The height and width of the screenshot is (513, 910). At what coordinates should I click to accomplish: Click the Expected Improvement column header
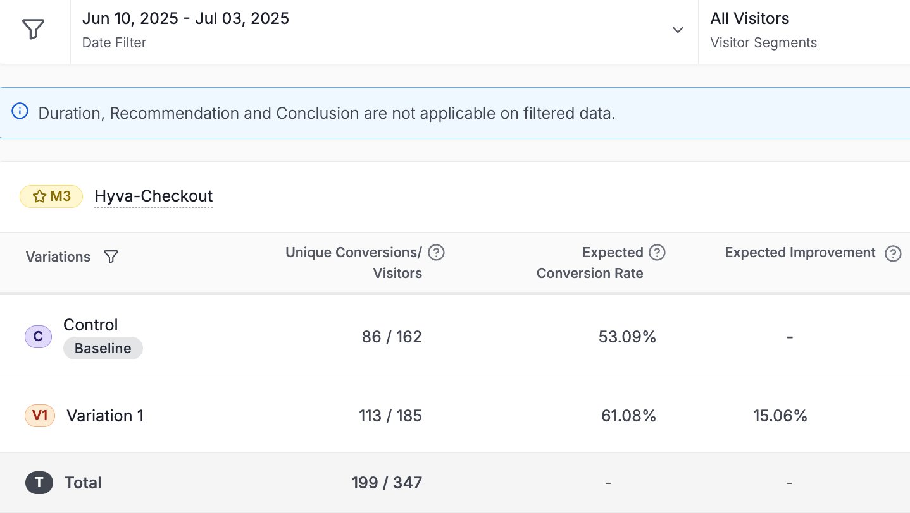click(x=800, y=253)
